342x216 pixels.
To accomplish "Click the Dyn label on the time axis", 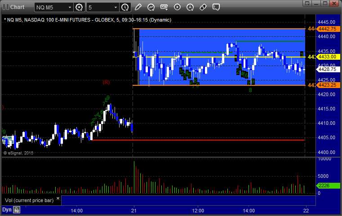I will (x=7, y=210).
